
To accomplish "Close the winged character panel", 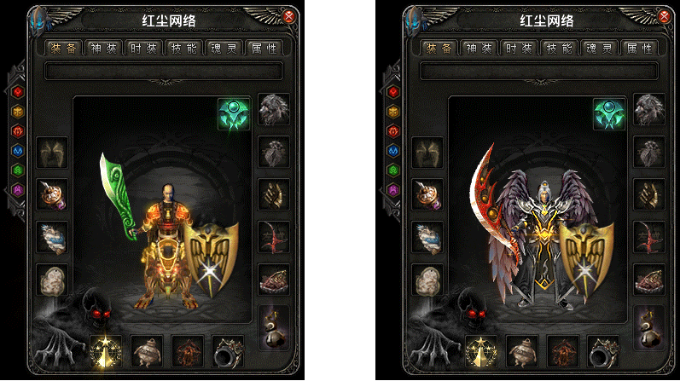I will tap(664, 16).
